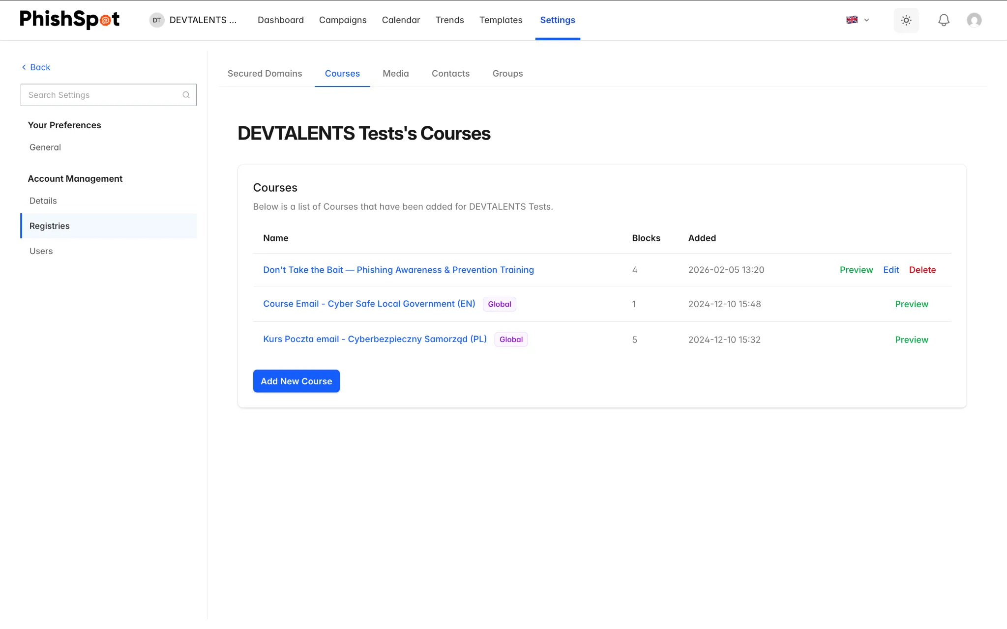The width and height of the screenshot is (1007, 629).
Task: Delete the Don't Take the Bait course
Action: coord(922,270)
